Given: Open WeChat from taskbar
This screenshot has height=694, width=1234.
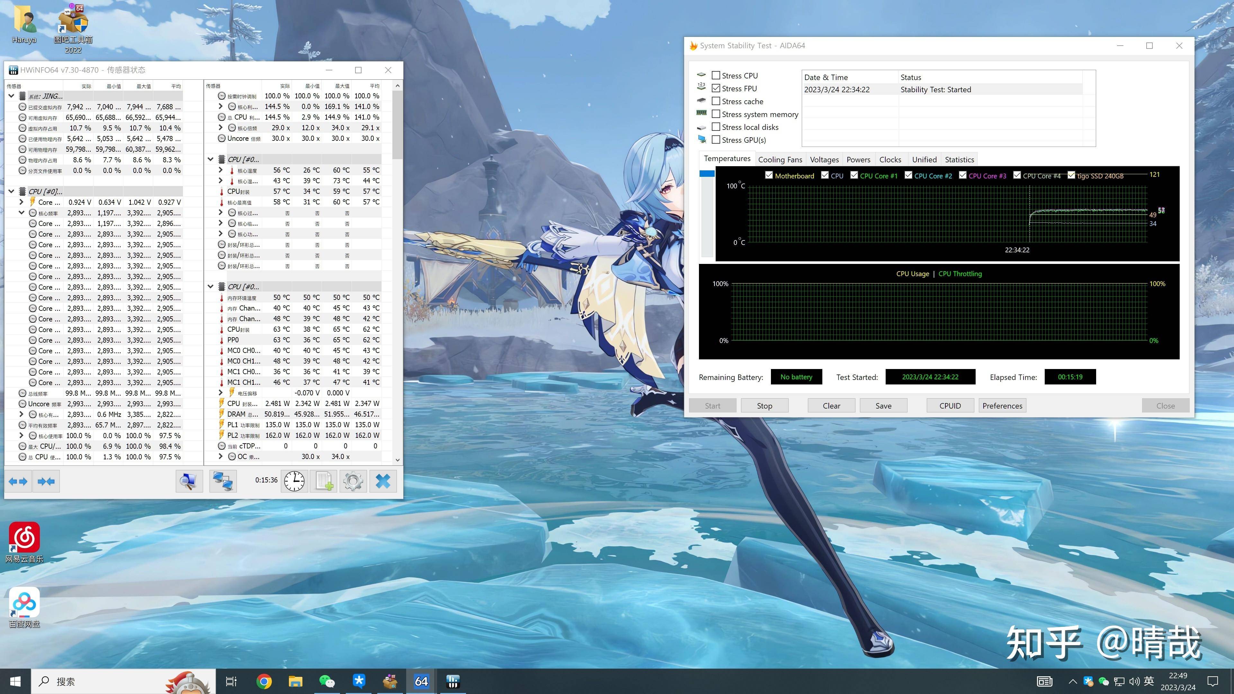Looking at the screenshot, I should [x=327, y=681].
